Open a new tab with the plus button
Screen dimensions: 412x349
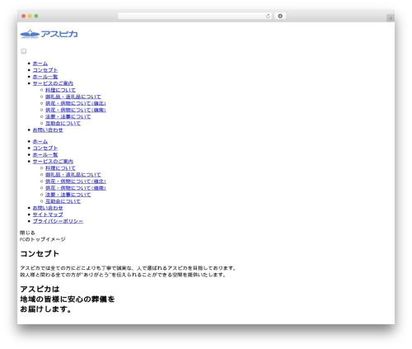pyautogui.click(x=391, y=18)
